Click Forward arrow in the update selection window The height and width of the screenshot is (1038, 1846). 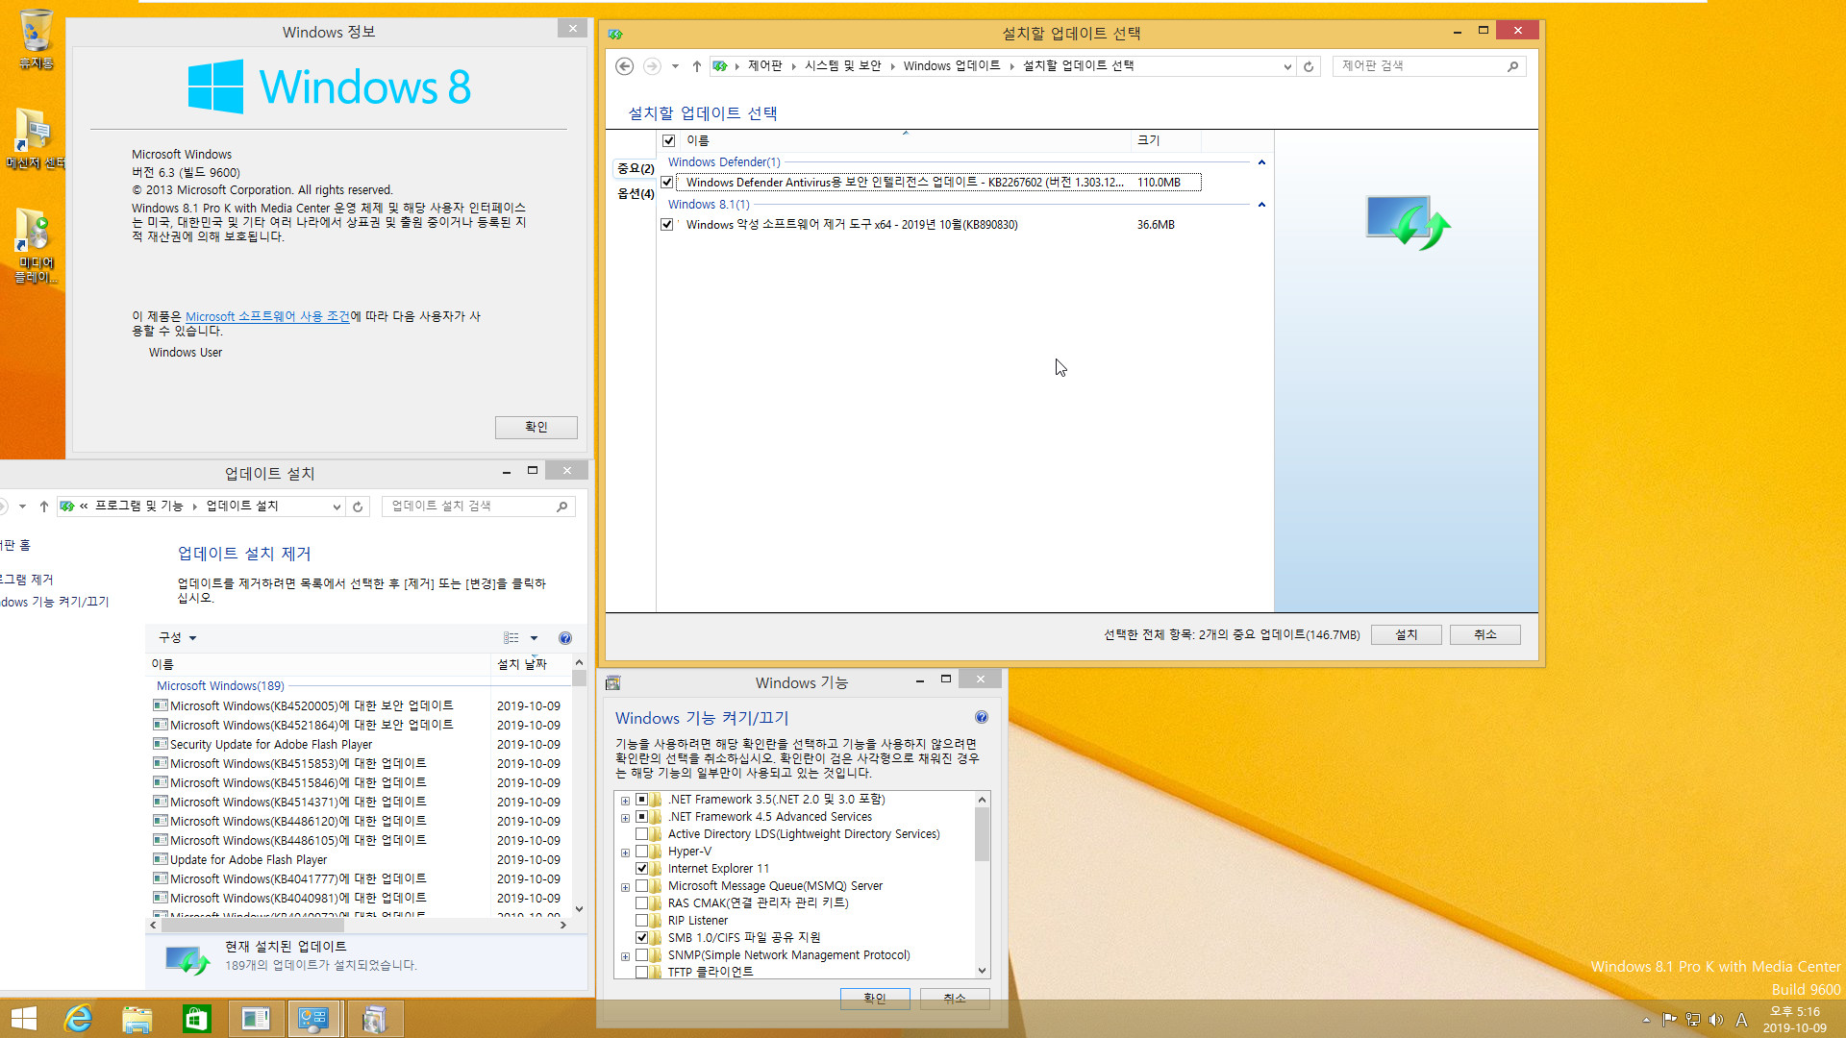pyautogui.click(x=652, y=66)
